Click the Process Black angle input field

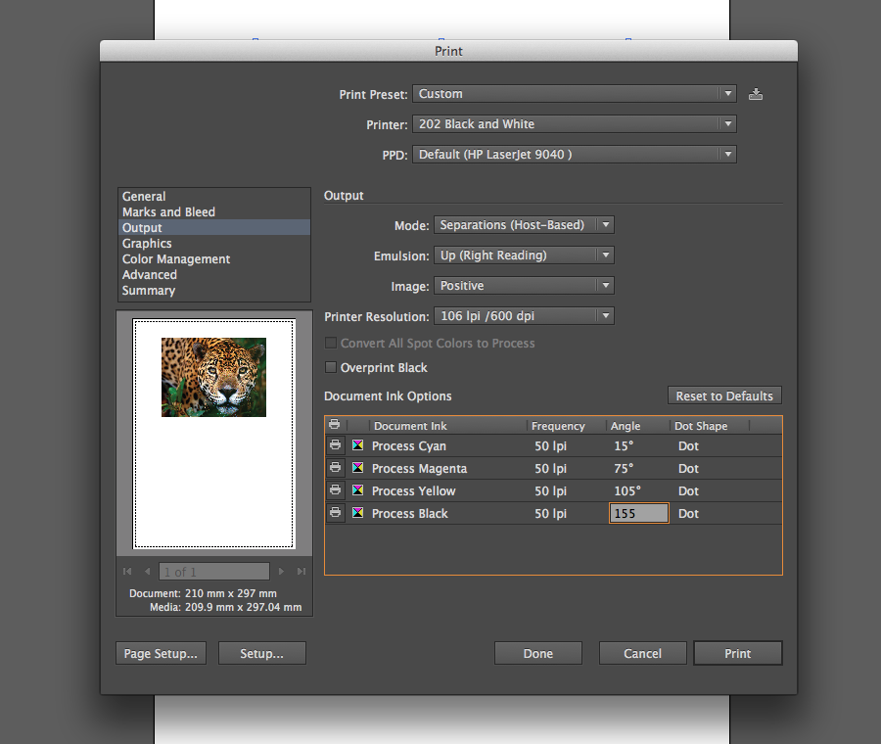(639, 513)
